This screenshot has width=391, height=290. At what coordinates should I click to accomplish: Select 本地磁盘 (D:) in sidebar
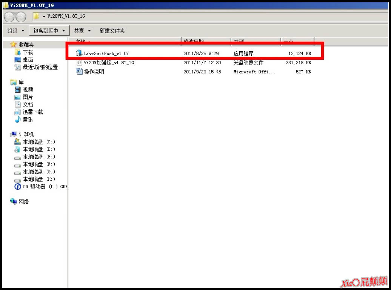point(38,149)
